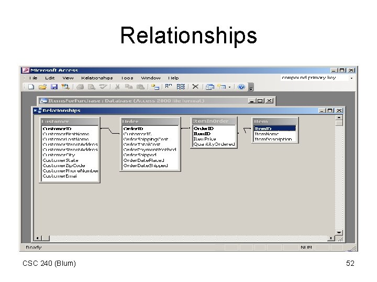The height and width of the screenshot is (282, 377).
Task: Click the horizontal scrollbar left arrow
Action: pos(38,238)
